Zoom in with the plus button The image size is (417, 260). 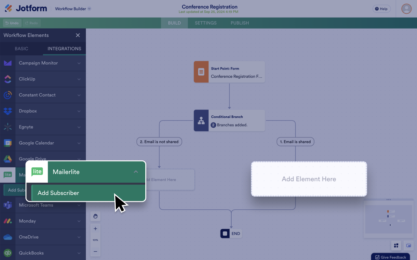(x=95, y=229)
